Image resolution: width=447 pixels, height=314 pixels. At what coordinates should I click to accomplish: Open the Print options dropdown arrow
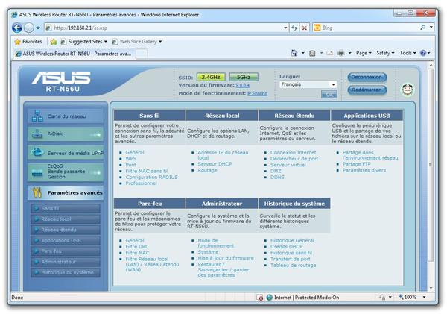coord(349,53)
